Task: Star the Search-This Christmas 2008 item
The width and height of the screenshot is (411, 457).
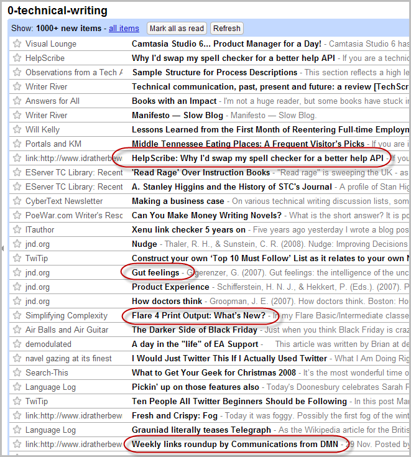Action: coord(17,372)
